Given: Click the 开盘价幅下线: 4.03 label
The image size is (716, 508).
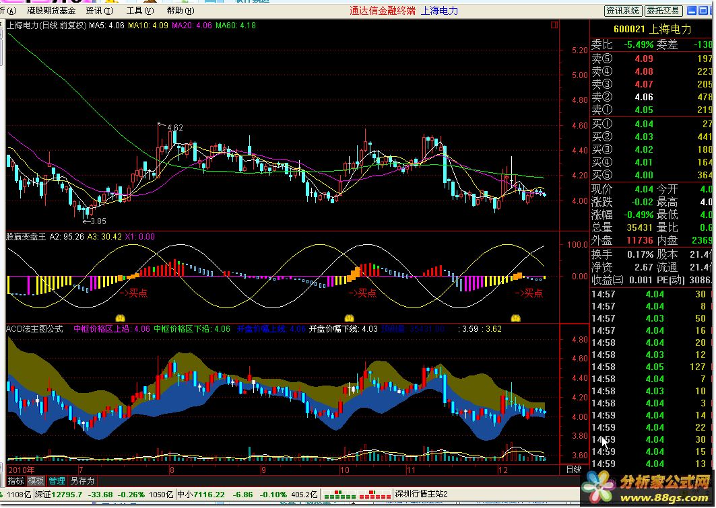Looking at the screenshot, I should click(x=344, y=329).
